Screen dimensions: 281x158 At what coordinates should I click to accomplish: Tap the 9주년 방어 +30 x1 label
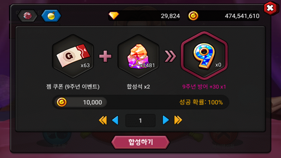pos(204,87)
